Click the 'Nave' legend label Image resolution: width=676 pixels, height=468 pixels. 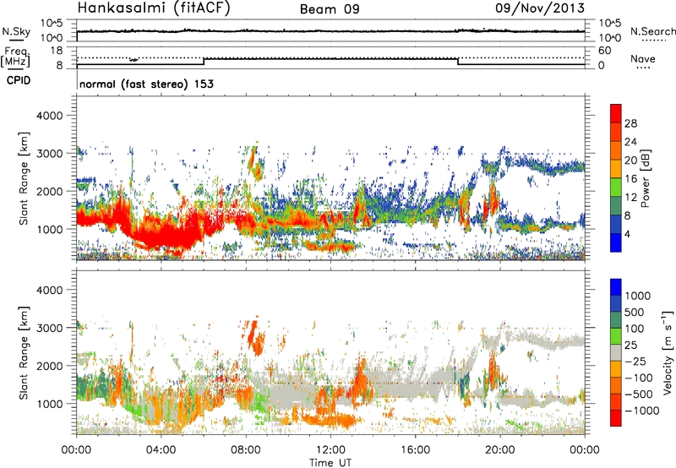643,58
